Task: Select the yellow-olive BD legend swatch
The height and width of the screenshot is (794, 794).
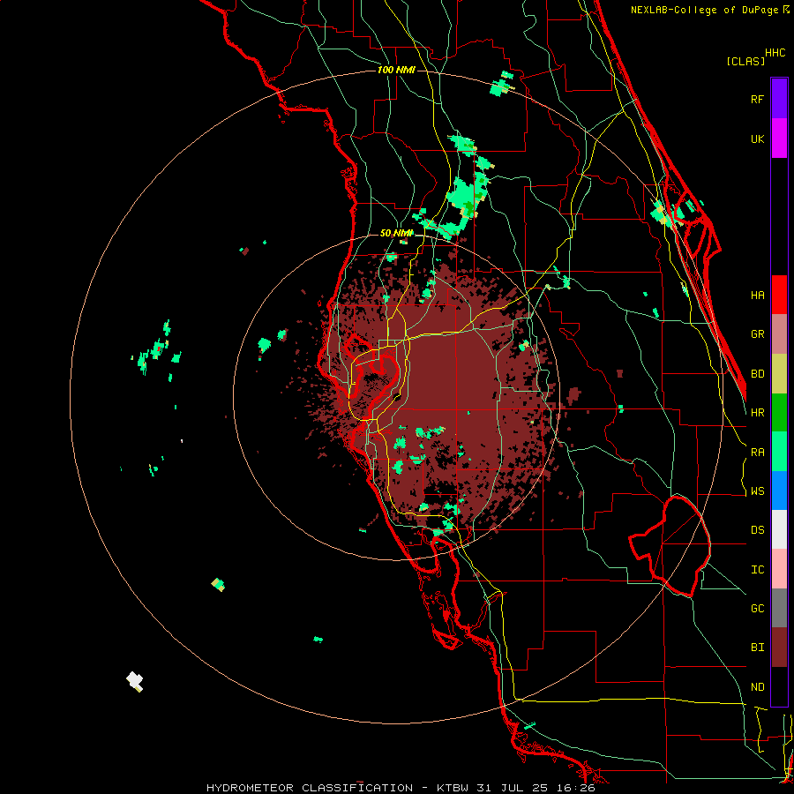Action: [779, 374]
